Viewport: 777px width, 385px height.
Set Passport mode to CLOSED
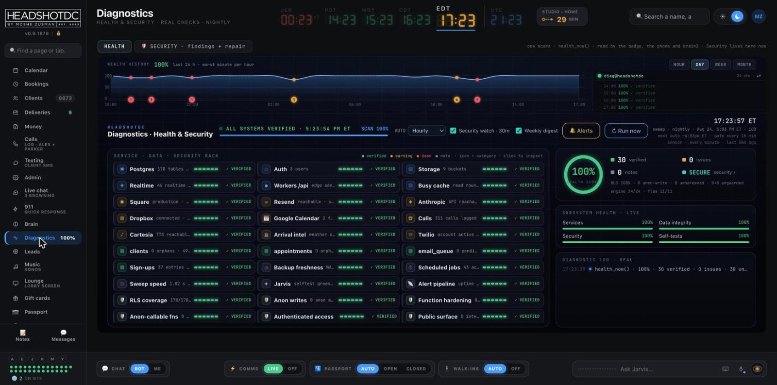click(416, 369)
